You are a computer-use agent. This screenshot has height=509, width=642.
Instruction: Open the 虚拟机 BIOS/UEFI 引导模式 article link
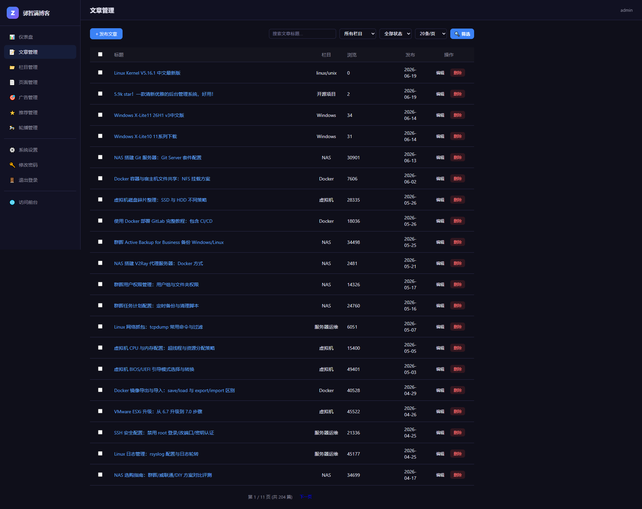[154, 369]
